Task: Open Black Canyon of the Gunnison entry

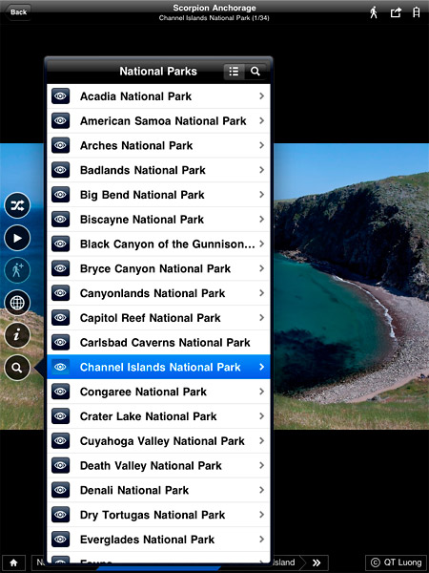Action: (158, 244)
